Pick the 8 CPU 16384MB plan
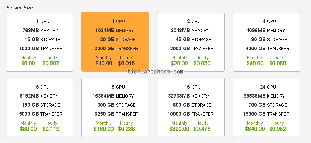This screenshot has height=143, width=311. coord(115,107)
